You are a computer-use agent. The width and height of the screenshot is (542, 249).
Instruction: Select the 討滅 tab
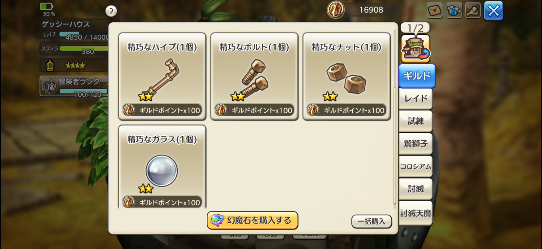[x=416, y=189]
